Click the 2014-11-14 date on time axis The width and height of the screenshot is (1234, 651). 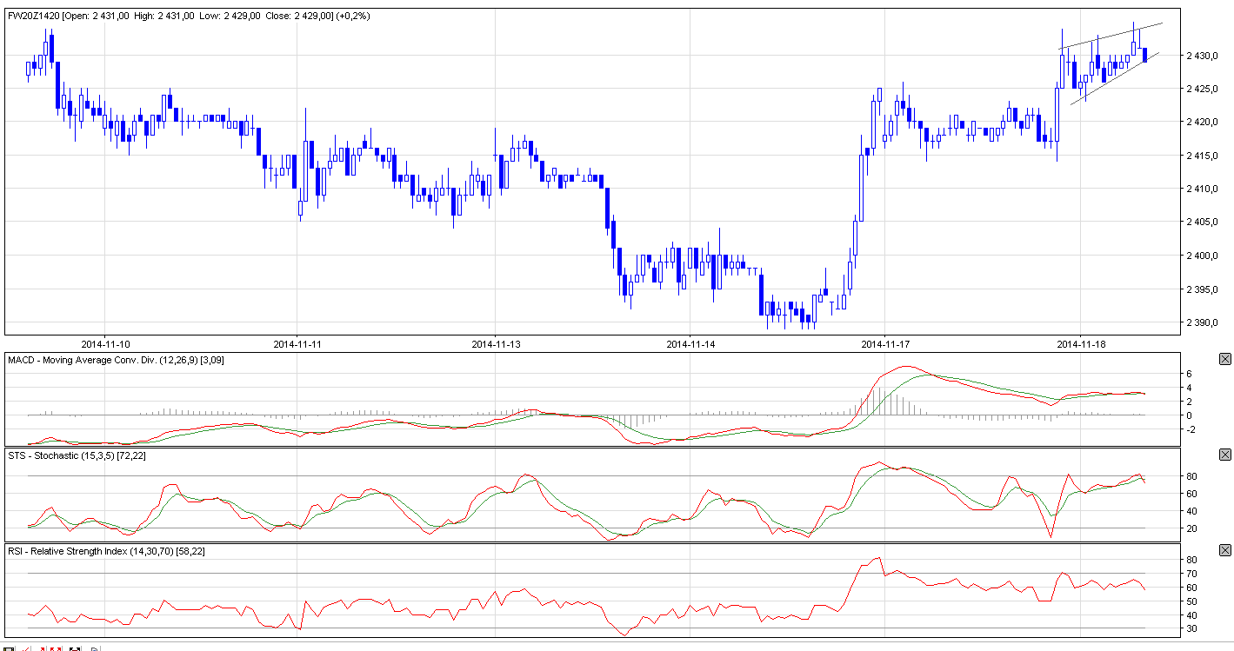coord(690,343)
